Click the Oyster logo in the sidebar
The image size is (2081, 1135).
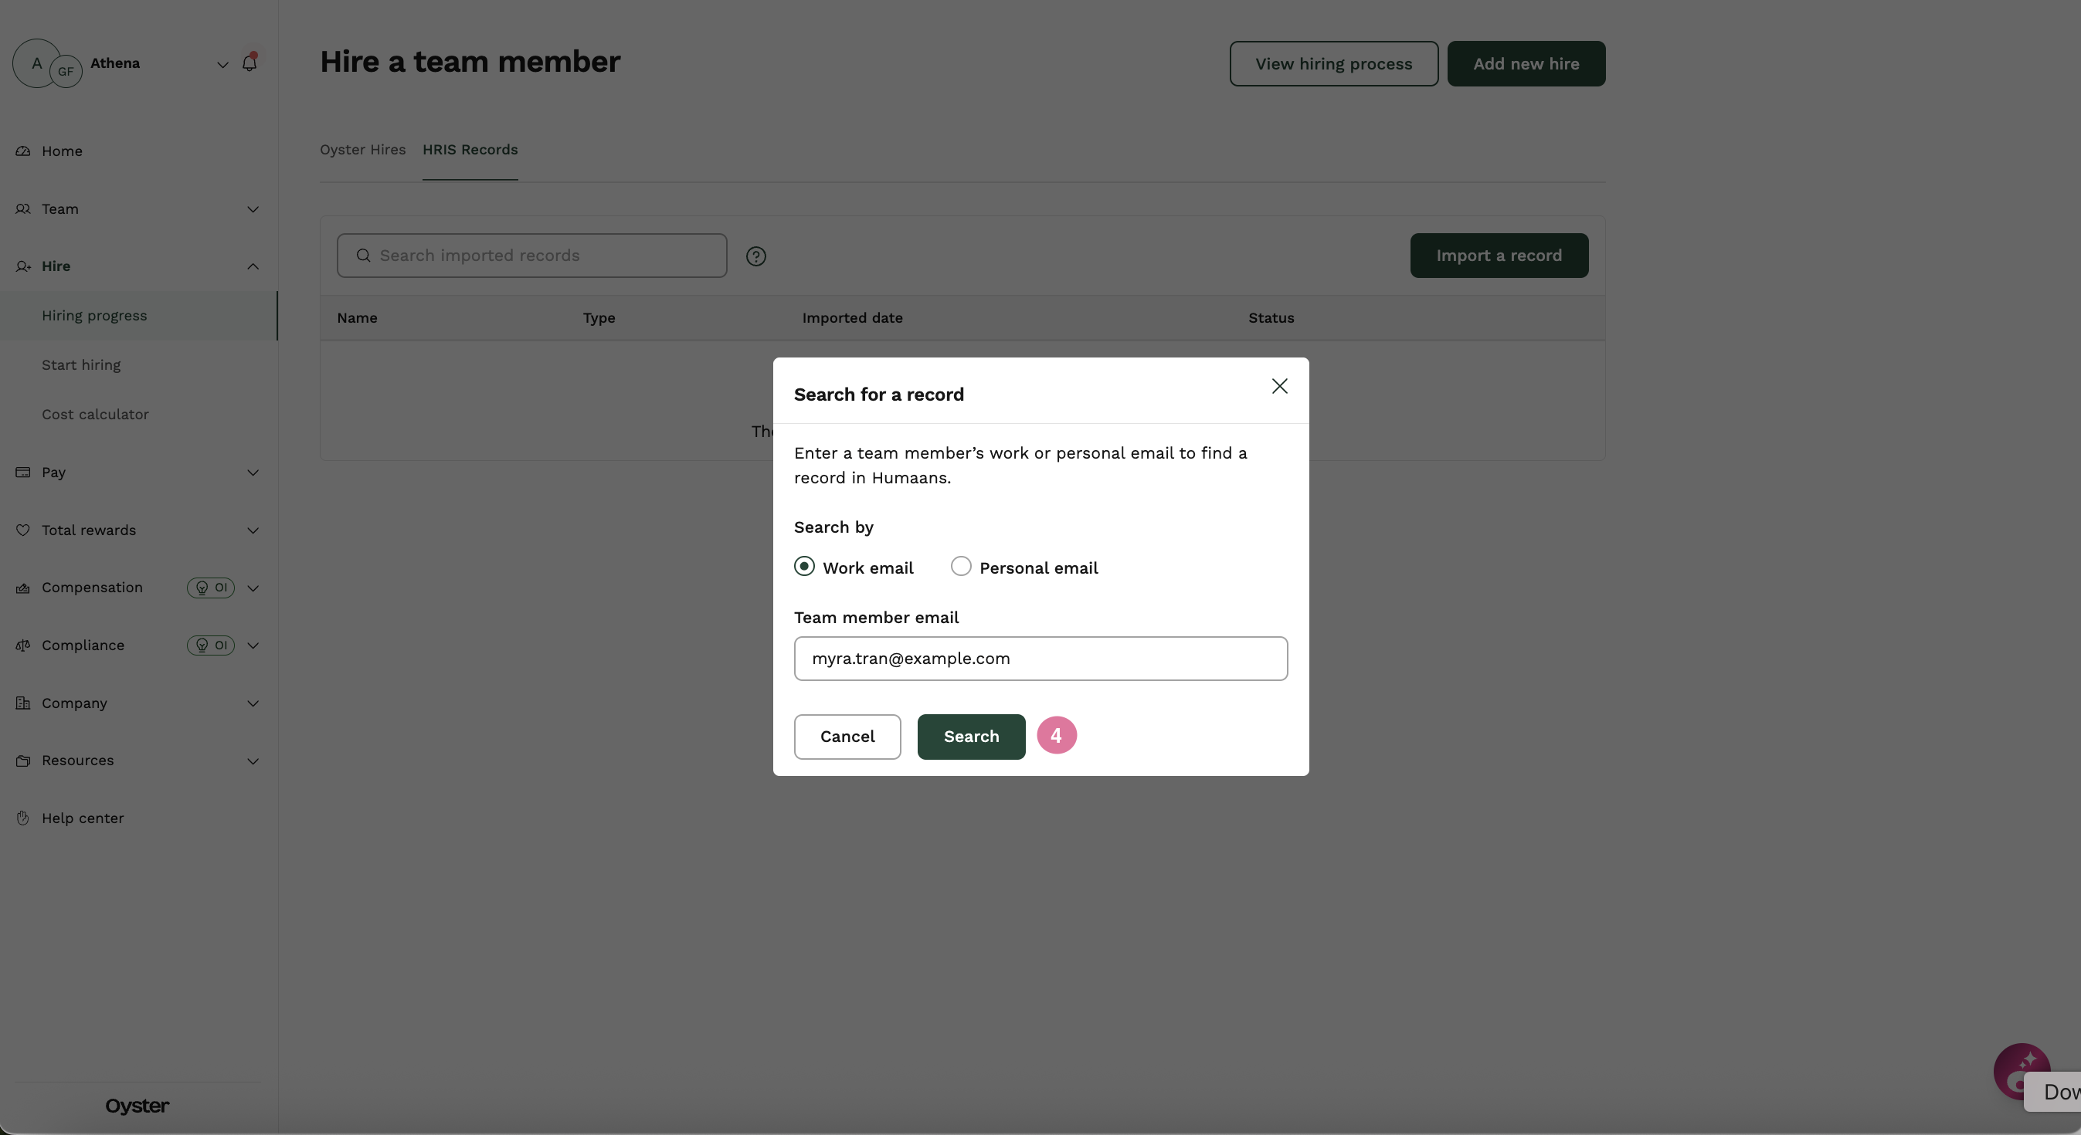(x=137, y=1106)
